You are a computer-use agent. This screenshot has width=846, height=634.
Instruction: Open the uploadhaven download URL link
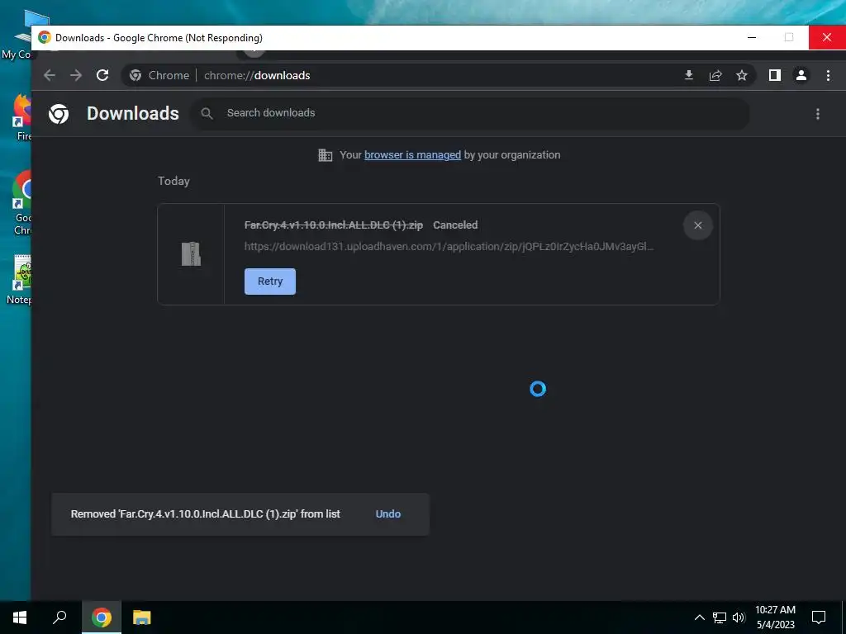point(449,246)
